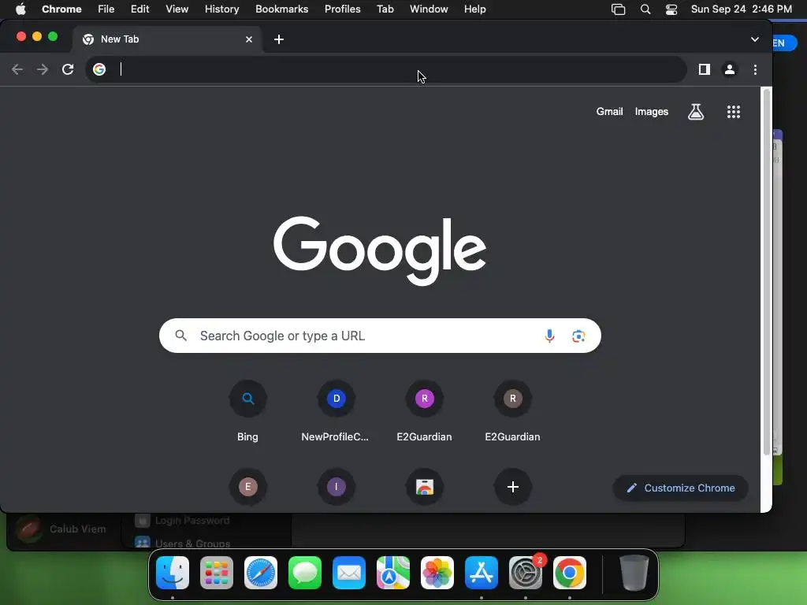Click the date and time in menu bar
This screenshot has width=807, height=605.
pyautogui.click(x=741, y=9)
